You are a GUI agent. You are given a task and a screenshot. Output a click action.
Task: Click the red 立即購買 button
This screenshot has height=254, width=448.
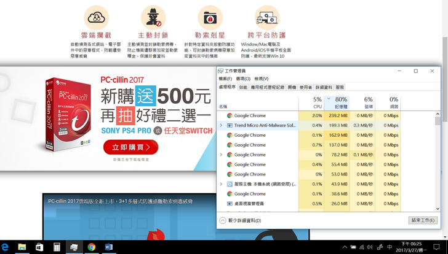click(131, 147)
